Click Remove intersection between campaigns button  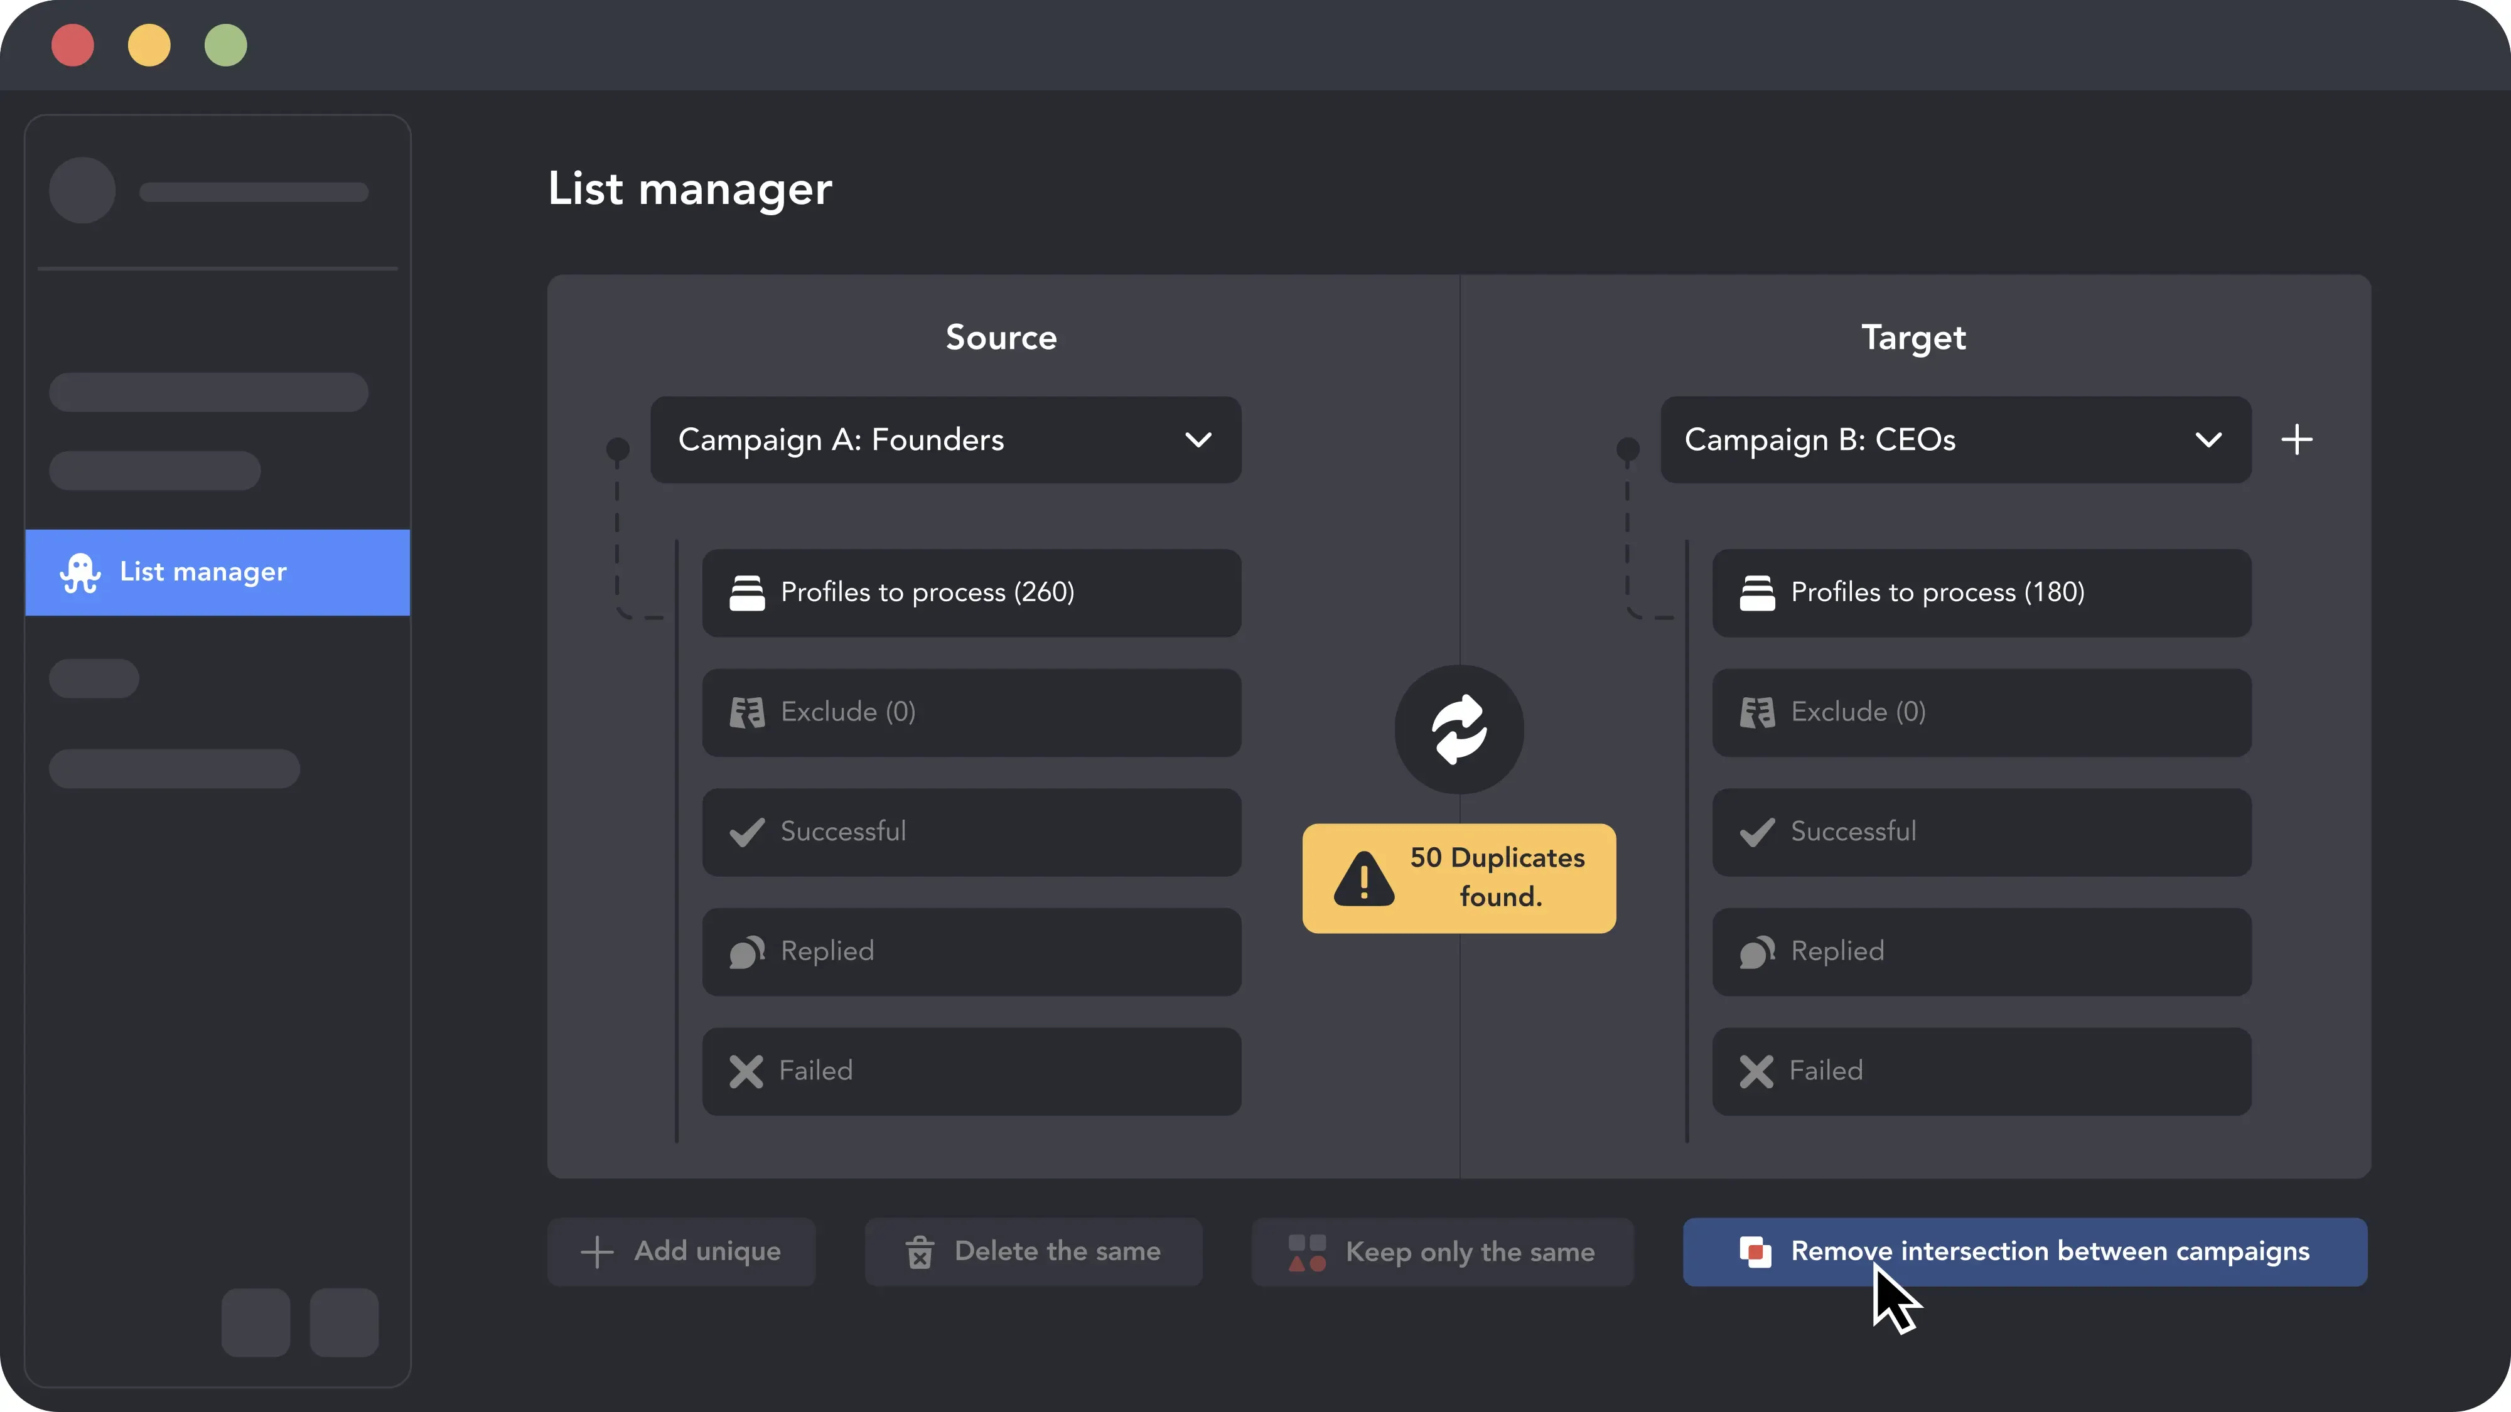pyautogui.click(x=2024, y=1252)
